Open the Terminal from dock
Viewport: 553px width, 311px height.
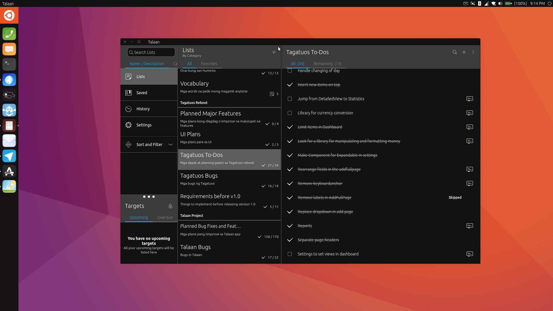tap(9, 64)
